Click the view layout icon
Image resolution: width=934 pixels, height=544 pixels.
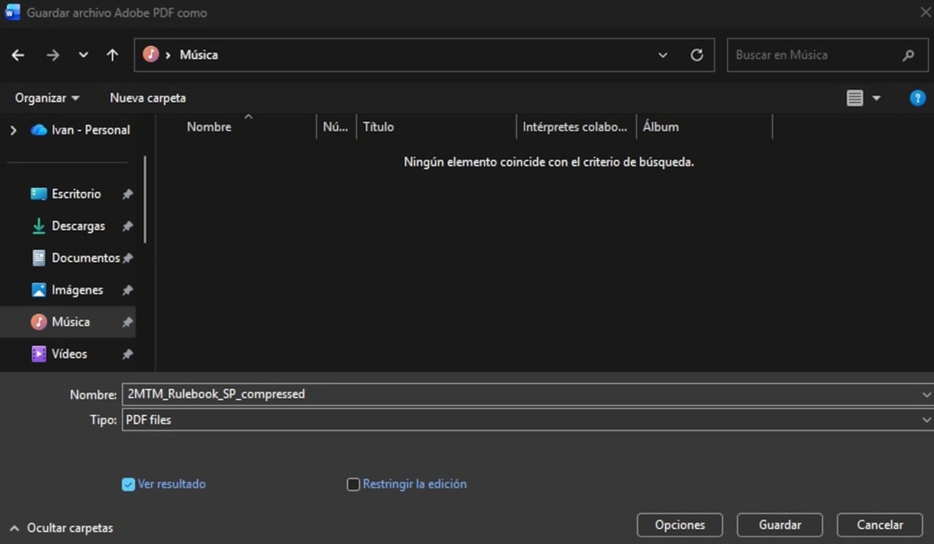855,98
